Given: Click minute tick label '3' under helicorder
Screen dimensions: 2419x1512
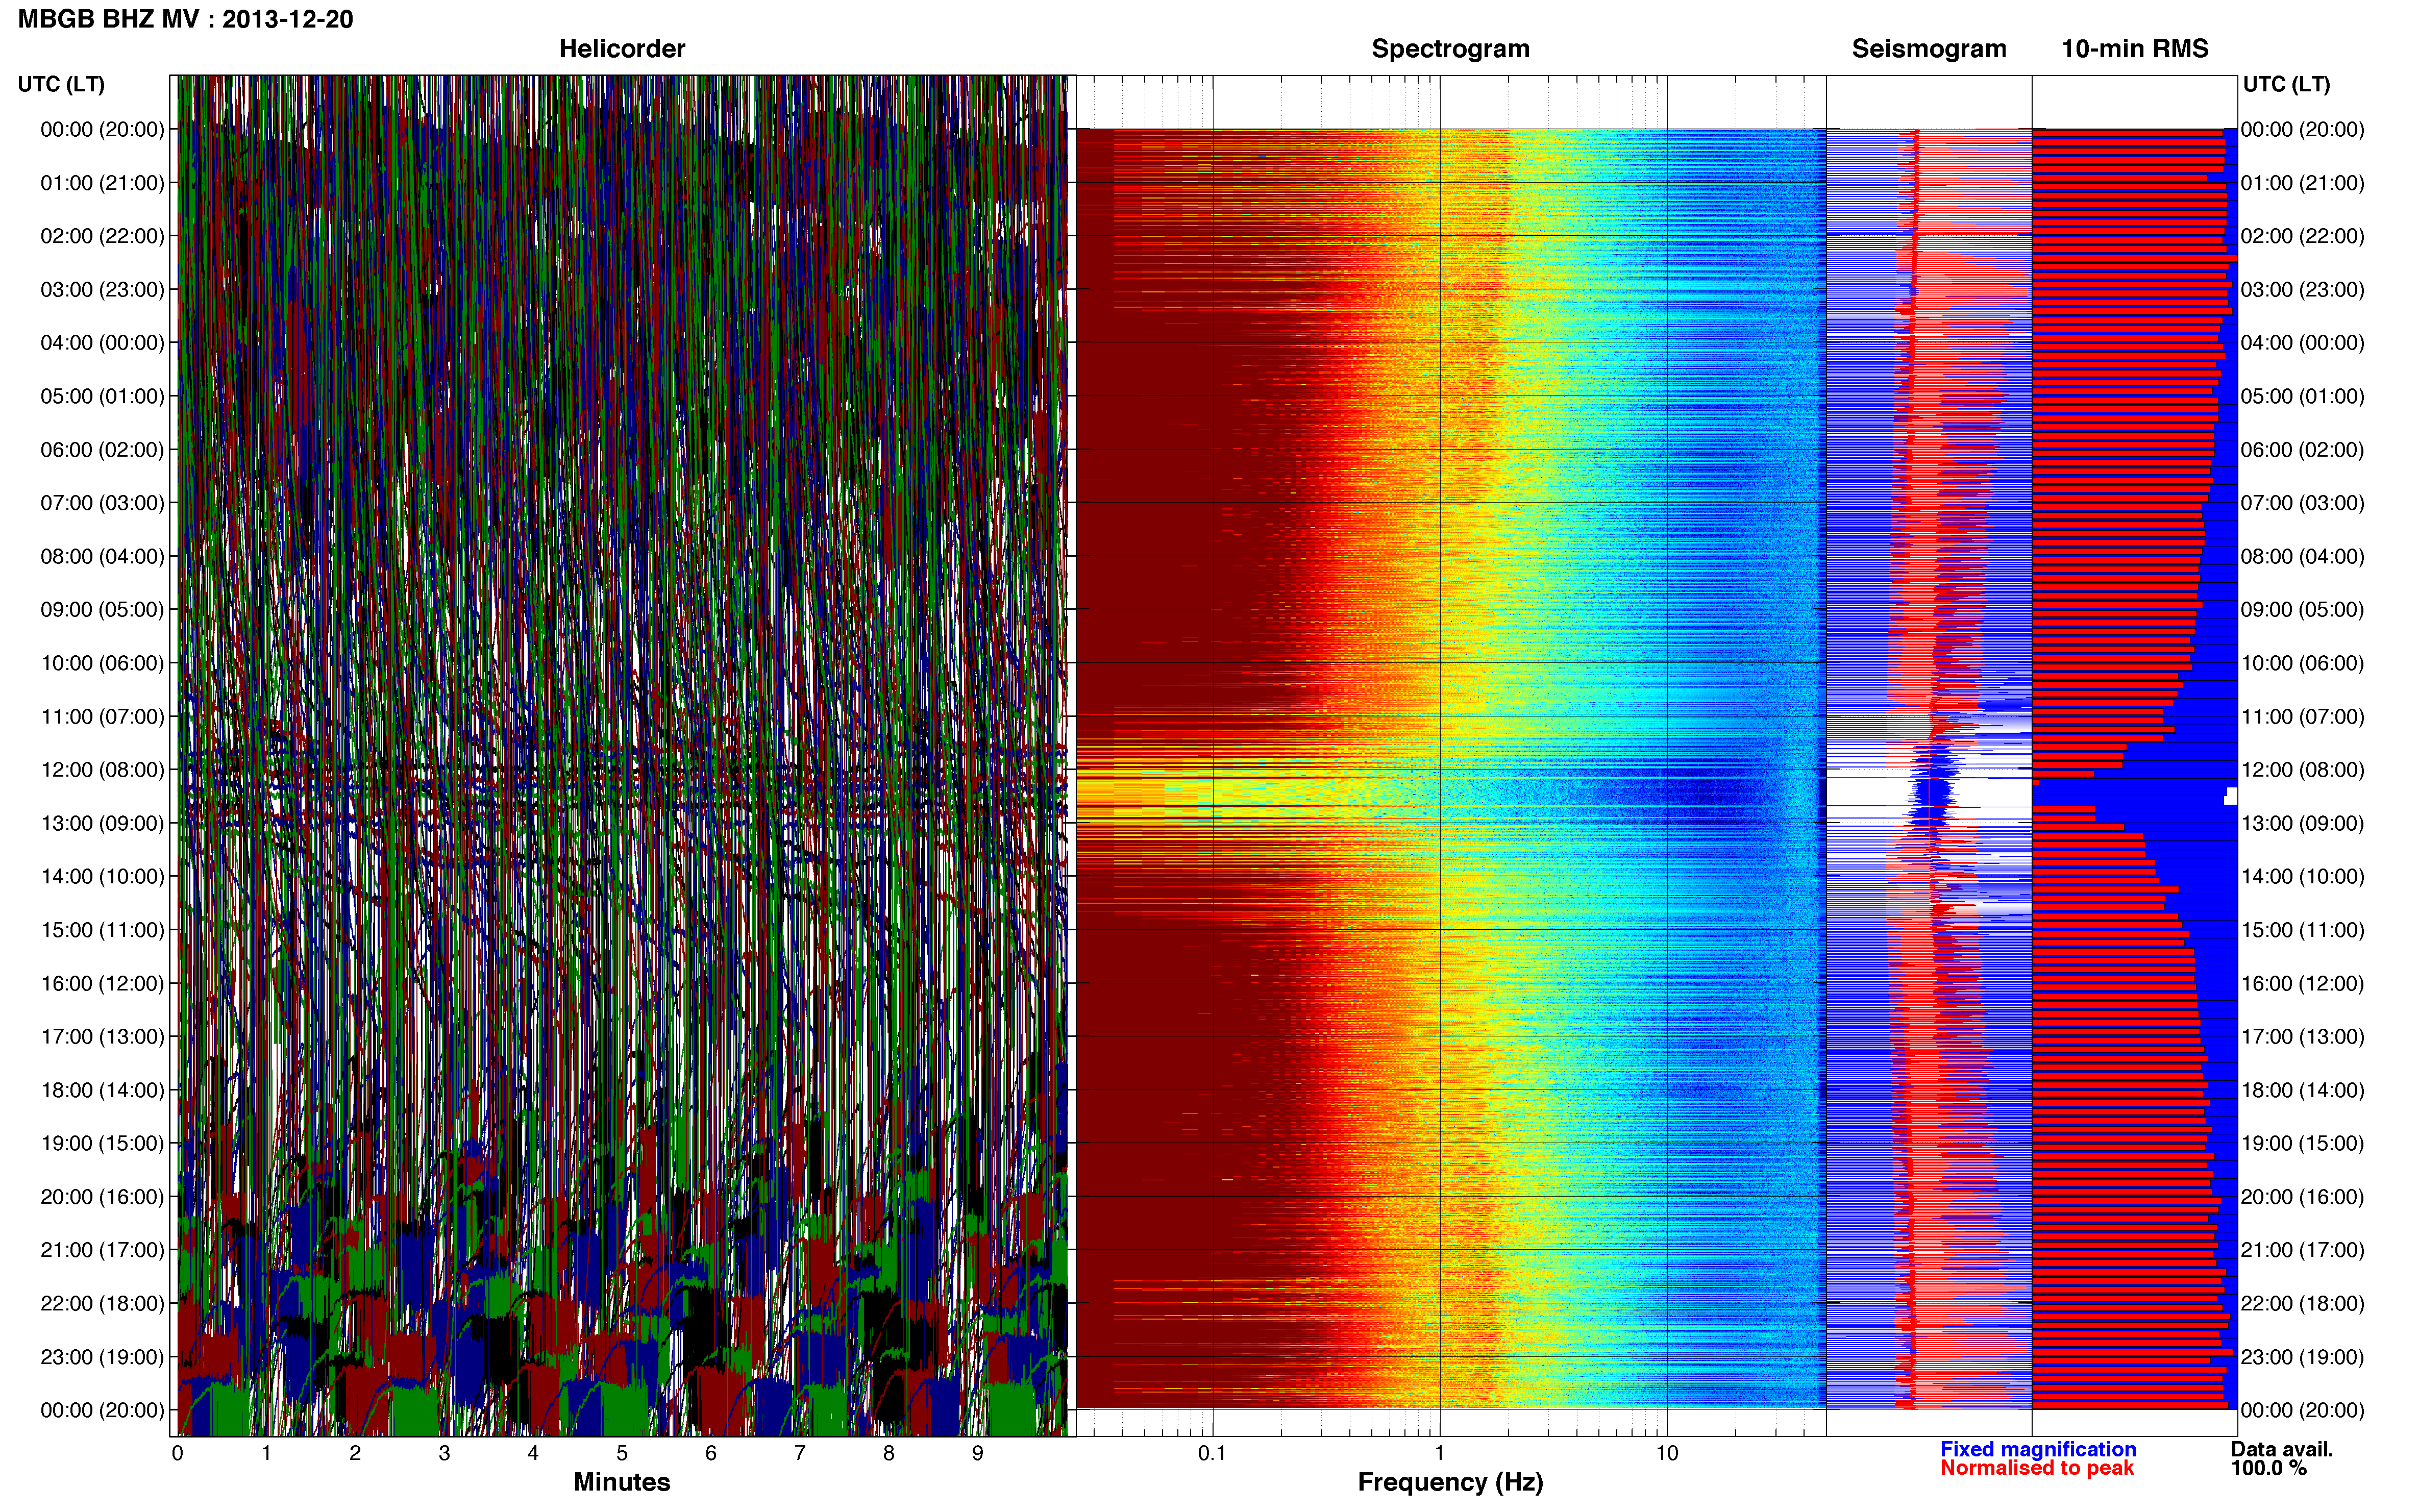Looking at the screenshot, I should (x=444, y=1453).
